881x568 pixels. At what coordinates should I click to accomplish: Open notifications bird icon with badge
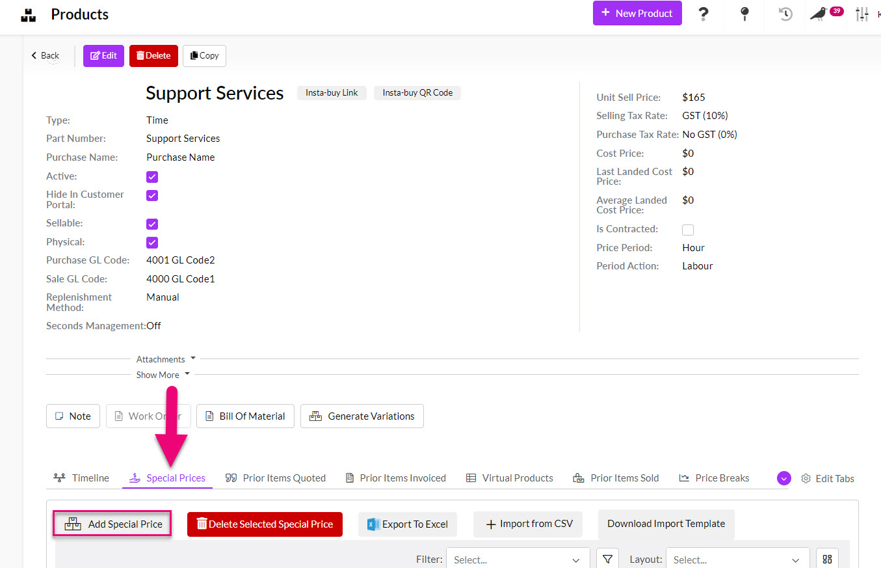click(819, 14)
